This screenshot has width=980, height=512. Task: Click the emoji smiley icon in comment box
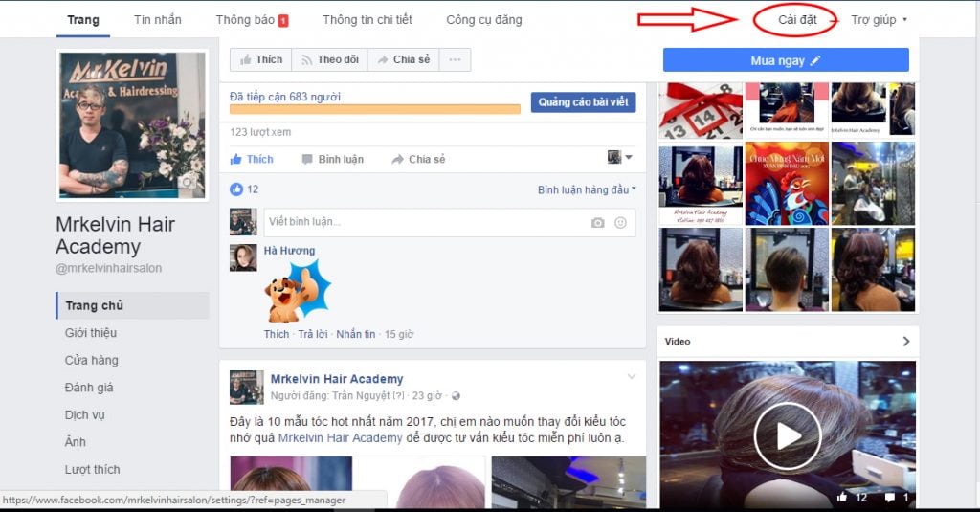point(620,222)
